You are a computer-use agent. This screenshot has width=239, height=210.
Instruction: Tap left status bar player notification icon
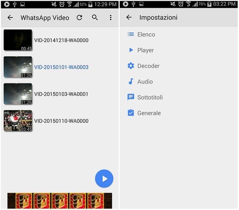(x=7, y=4)
